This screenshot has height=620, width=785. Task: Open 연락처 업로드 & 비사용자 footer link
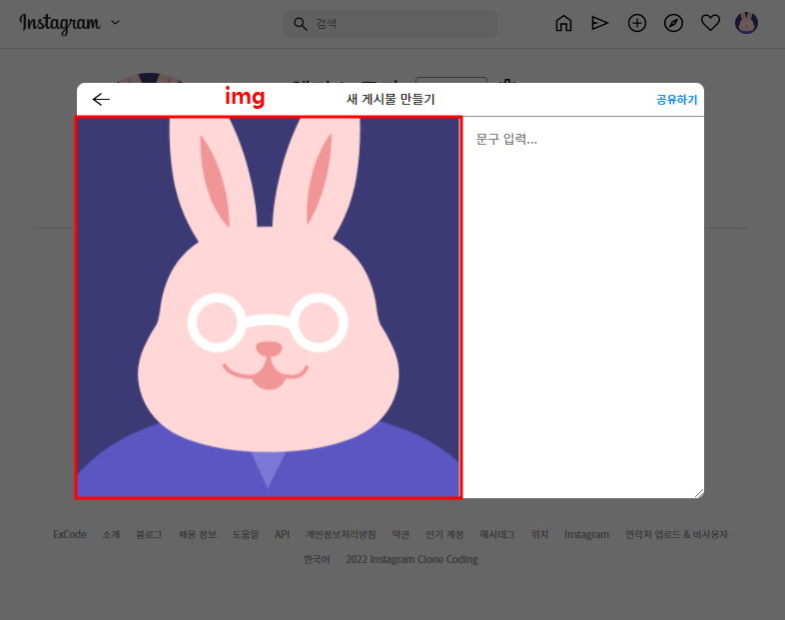[676, 534]
